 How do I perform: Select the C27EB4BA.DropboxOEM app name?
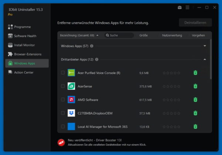point(95,113)
